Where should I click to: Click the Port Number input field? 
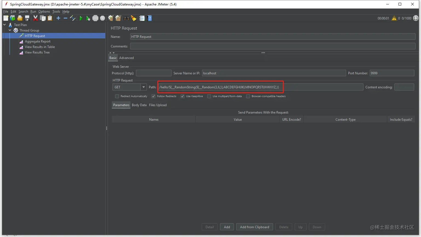pyautogui.click(x=392, y=73)
